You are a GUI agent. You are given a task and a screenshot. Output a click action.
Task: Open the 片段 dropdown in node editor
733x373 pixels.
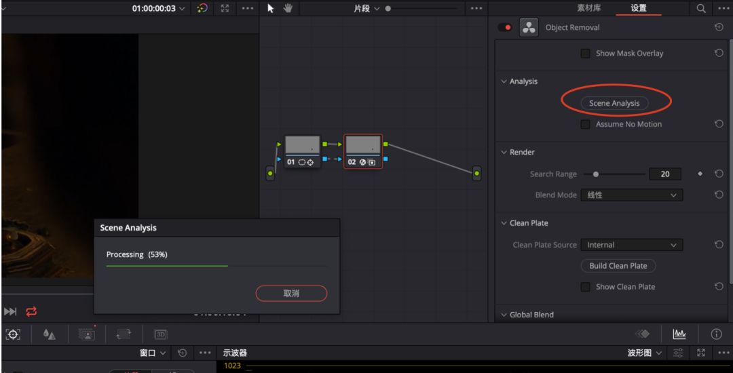click(367, 8)
